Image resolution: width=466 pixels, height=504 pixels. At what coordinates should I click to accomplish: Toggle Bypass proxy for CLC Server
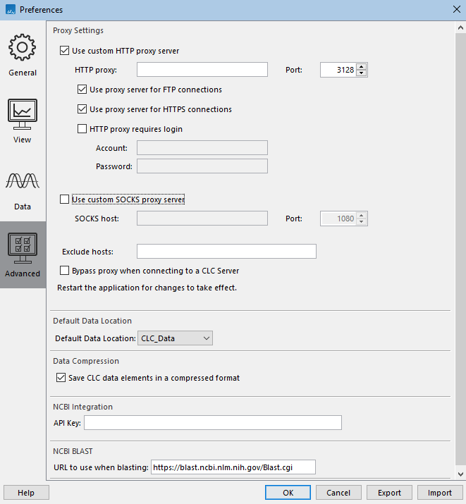pyautogui.click(x=66, y=271)
